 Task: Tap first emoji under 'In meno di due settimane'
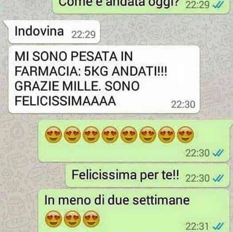pyautogui.click(x=53, y=219)
